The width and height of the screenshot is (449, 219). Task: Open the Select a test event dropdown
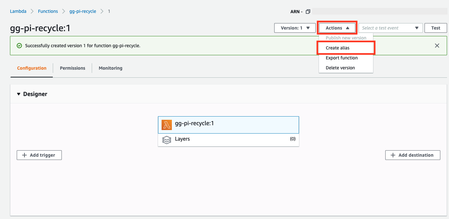[x=390, y=28]
